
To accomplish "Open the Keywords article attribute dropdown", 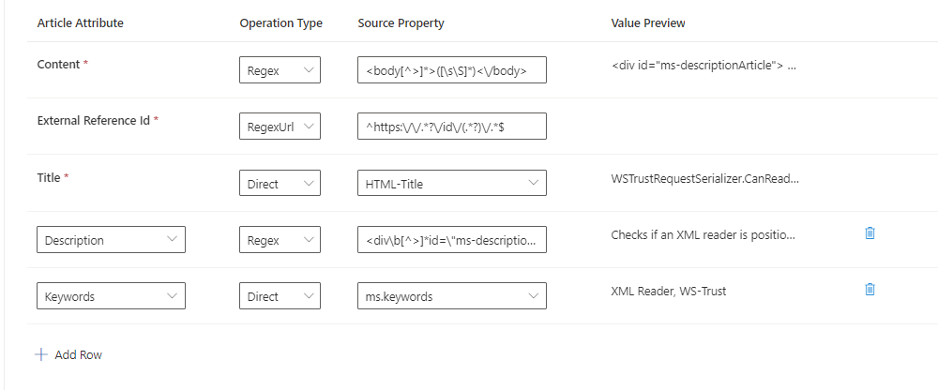I will coord(111,296).
